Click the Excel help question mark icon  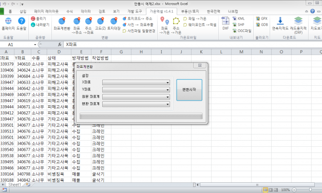tap(313, 11)
